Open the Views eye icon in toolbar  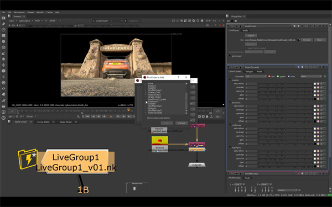click(3, 88)
